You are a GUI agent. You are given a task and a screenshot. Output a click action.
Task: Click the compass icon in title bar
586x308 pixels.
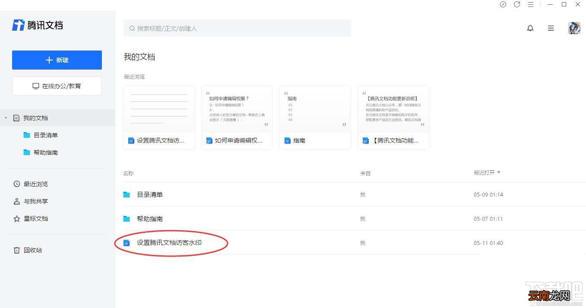click(503, 4)
